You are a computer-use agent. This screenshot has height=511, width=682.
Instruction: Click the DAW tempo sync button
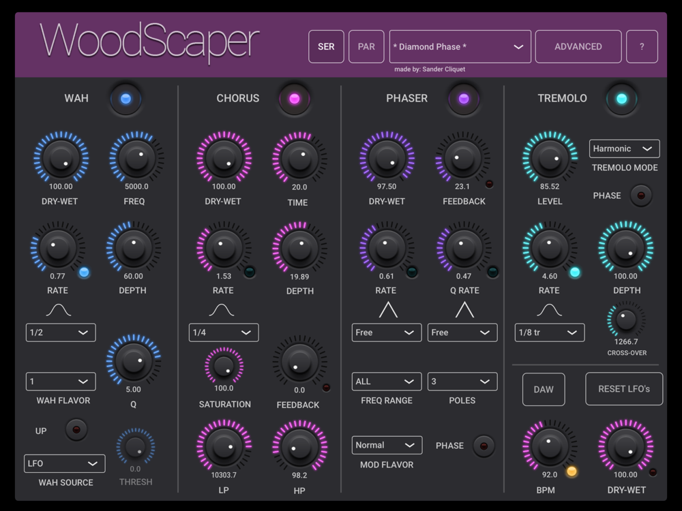point(544,389)
